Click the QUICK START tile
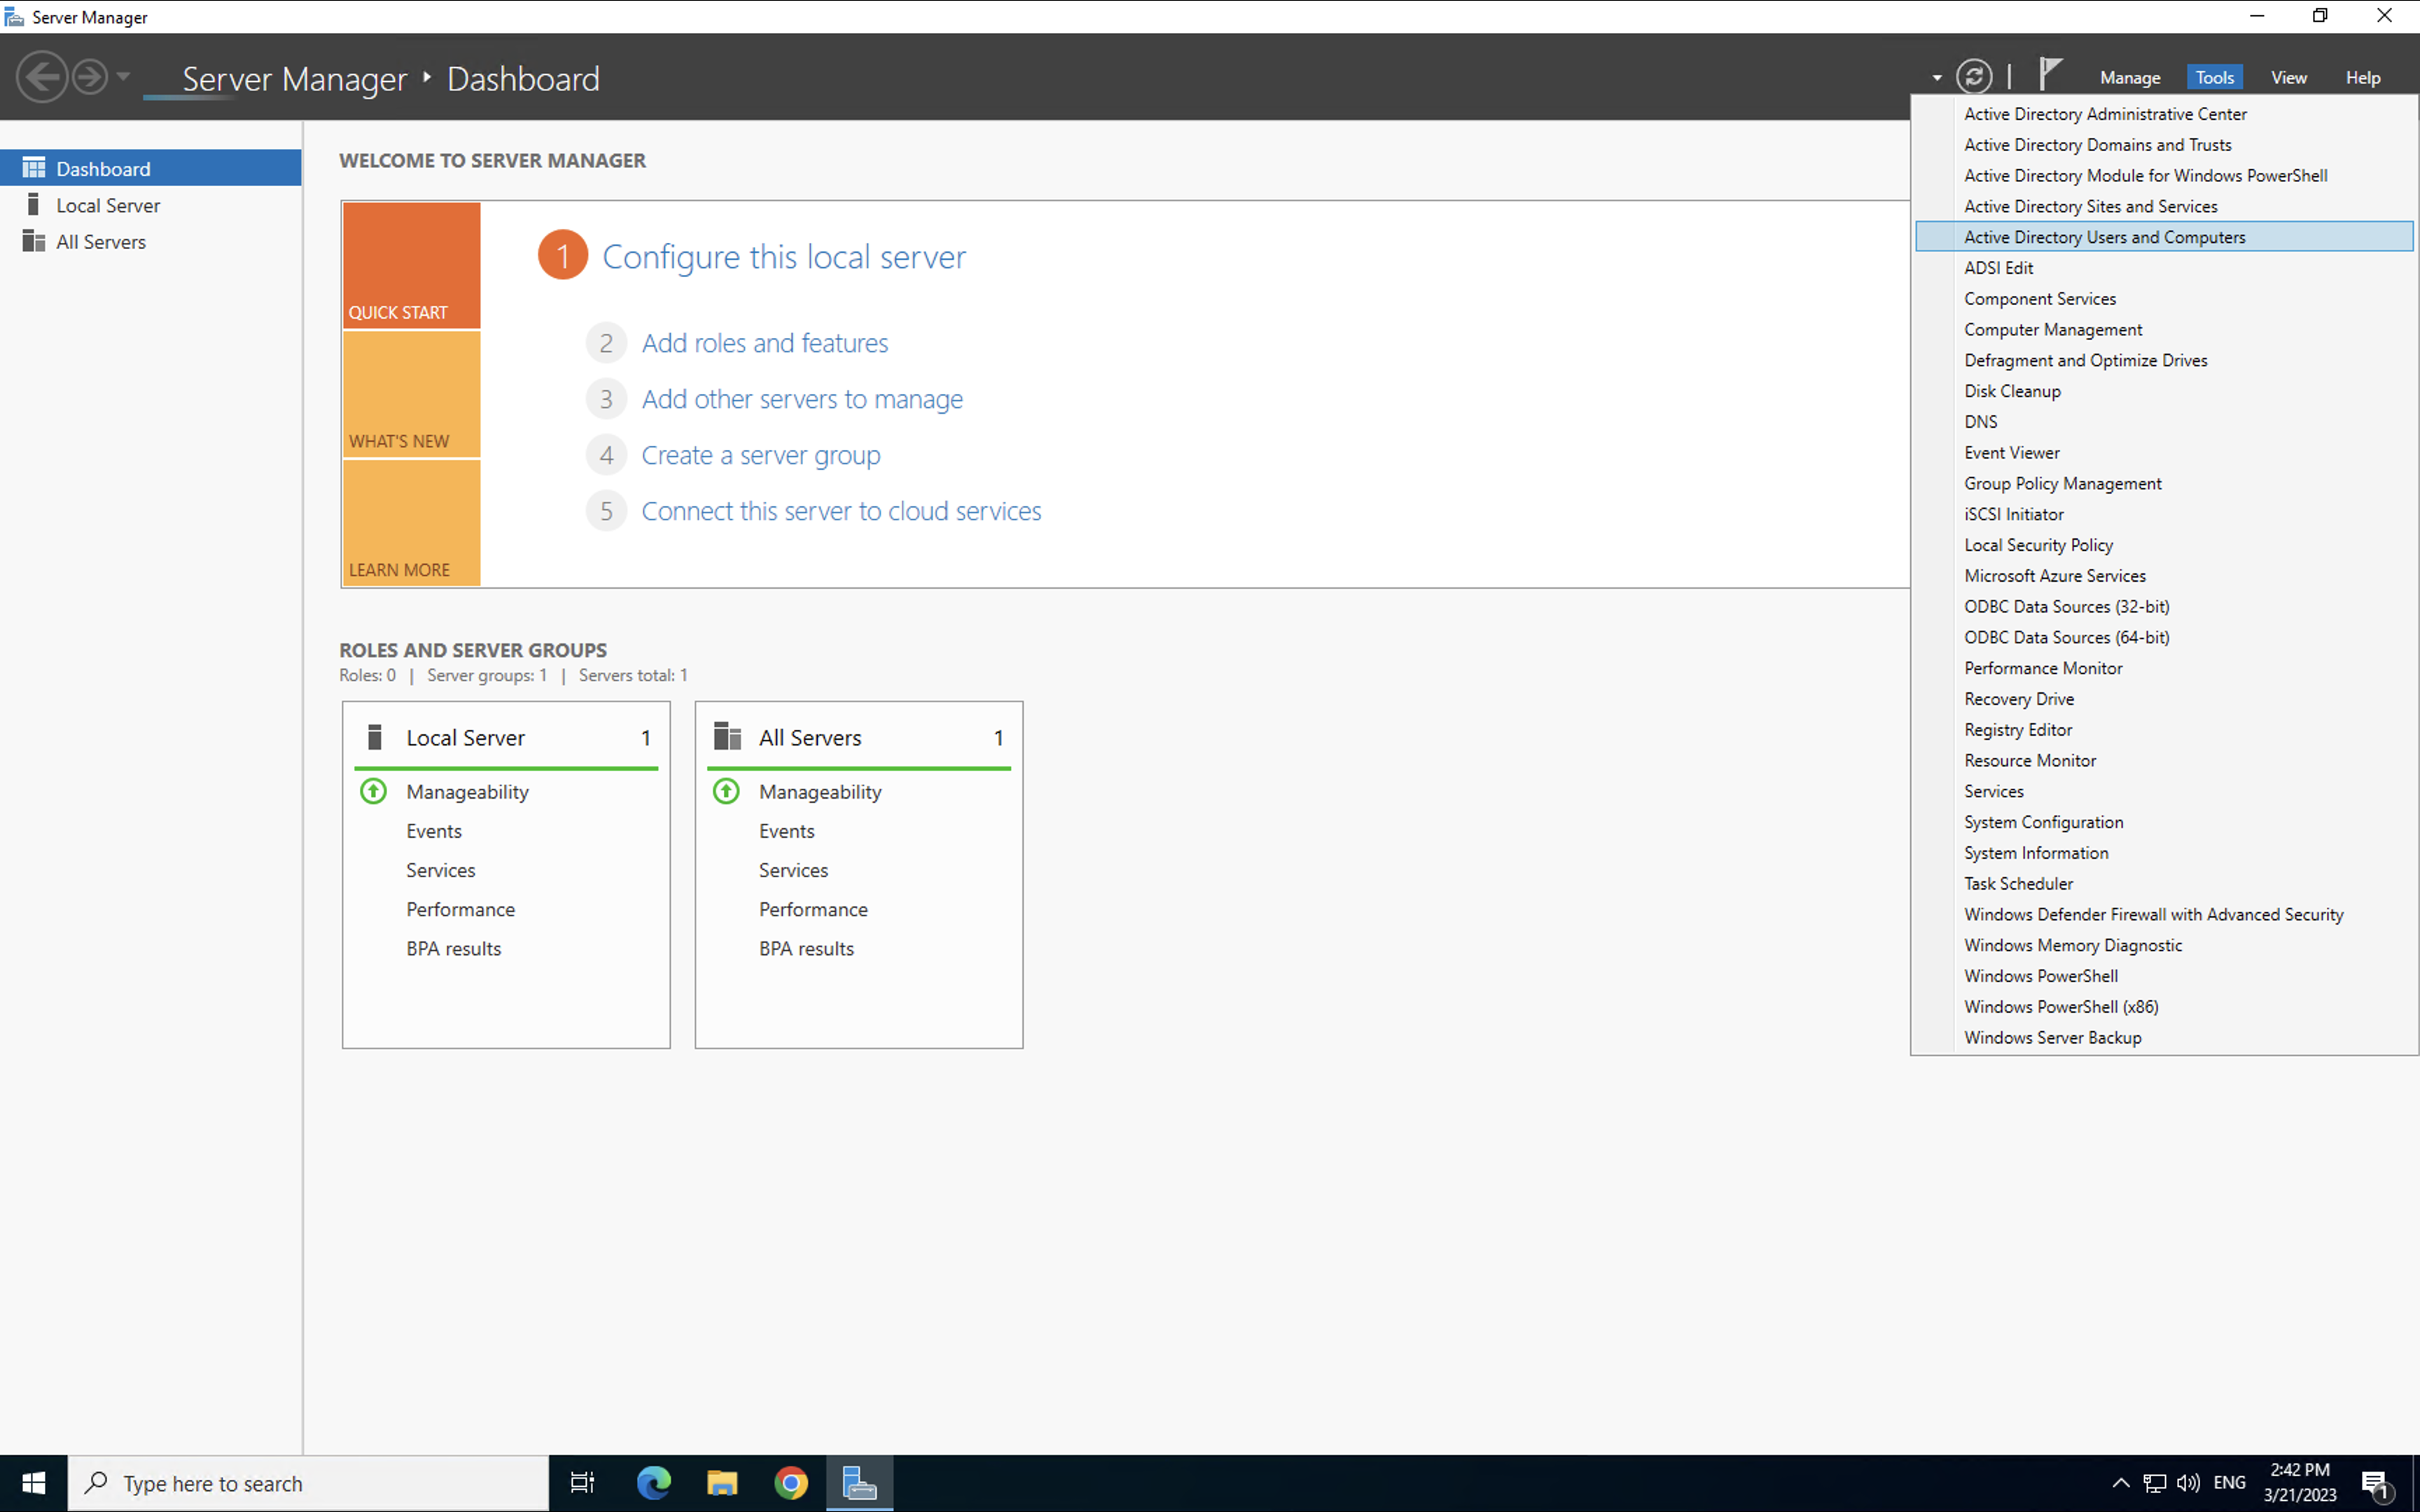This screenshot has width=2420, height=1512. click(411, 265)
